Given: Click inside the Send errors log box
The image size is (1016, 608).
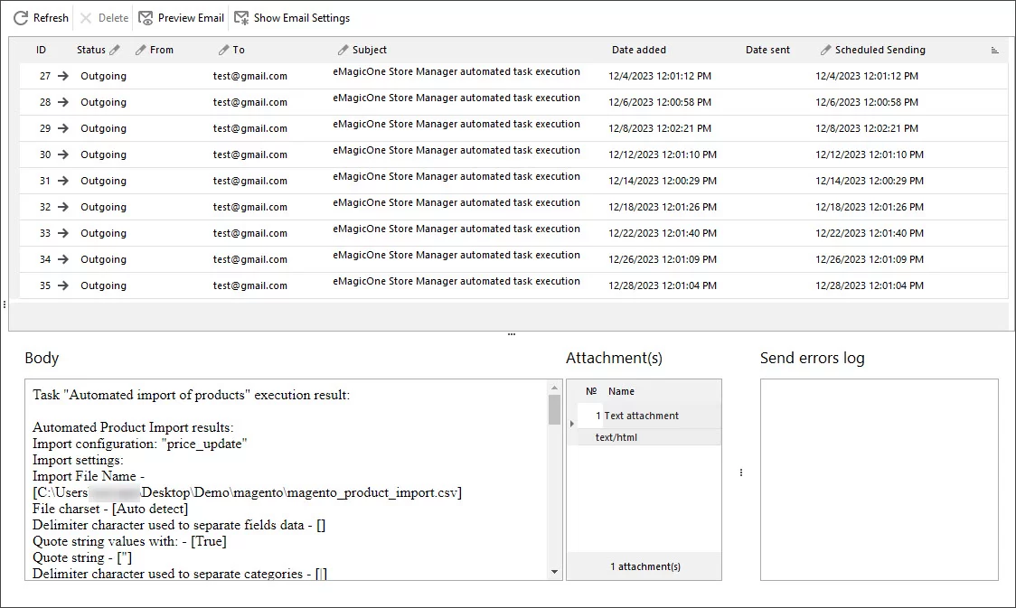Looking at the screenshot, I should coord(880,480).
